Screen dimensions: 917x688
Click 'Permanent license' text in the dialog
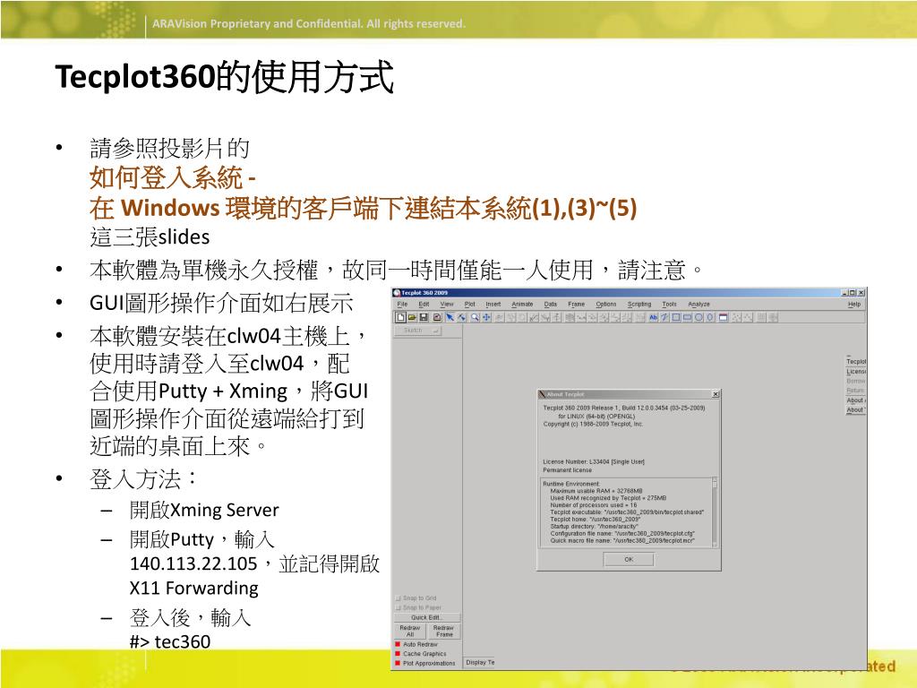(x=567, y=469)
